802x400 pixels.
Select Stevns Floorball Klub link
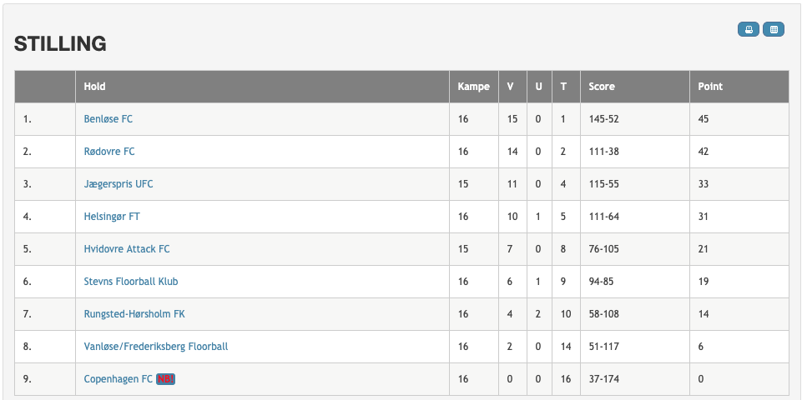(131, 282)
